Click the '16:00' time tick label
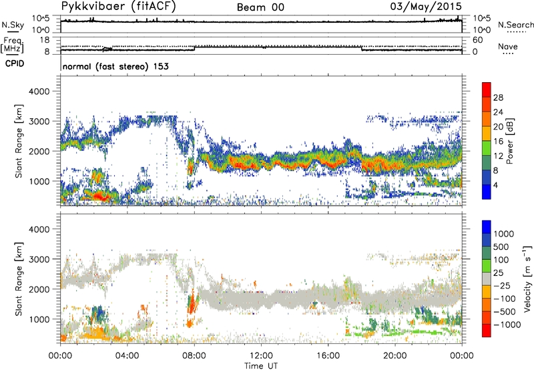Image resolution: width=534 pixels, height=370 pixels. click(328, 356)
